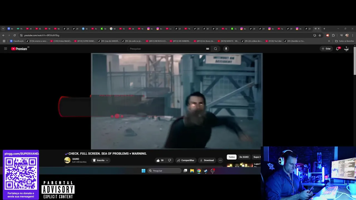Image resolution: width=356 pixels, height=200 pixels.
Task: Click the Chrome icon on taskbar
Action: point(199,171)
